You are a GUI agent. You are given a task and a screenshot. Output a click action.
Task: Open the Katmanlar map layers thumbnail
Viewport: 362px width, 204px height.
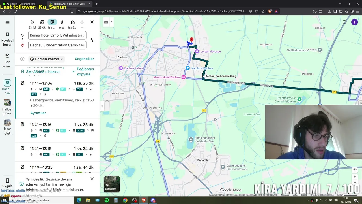click(112, 184)
